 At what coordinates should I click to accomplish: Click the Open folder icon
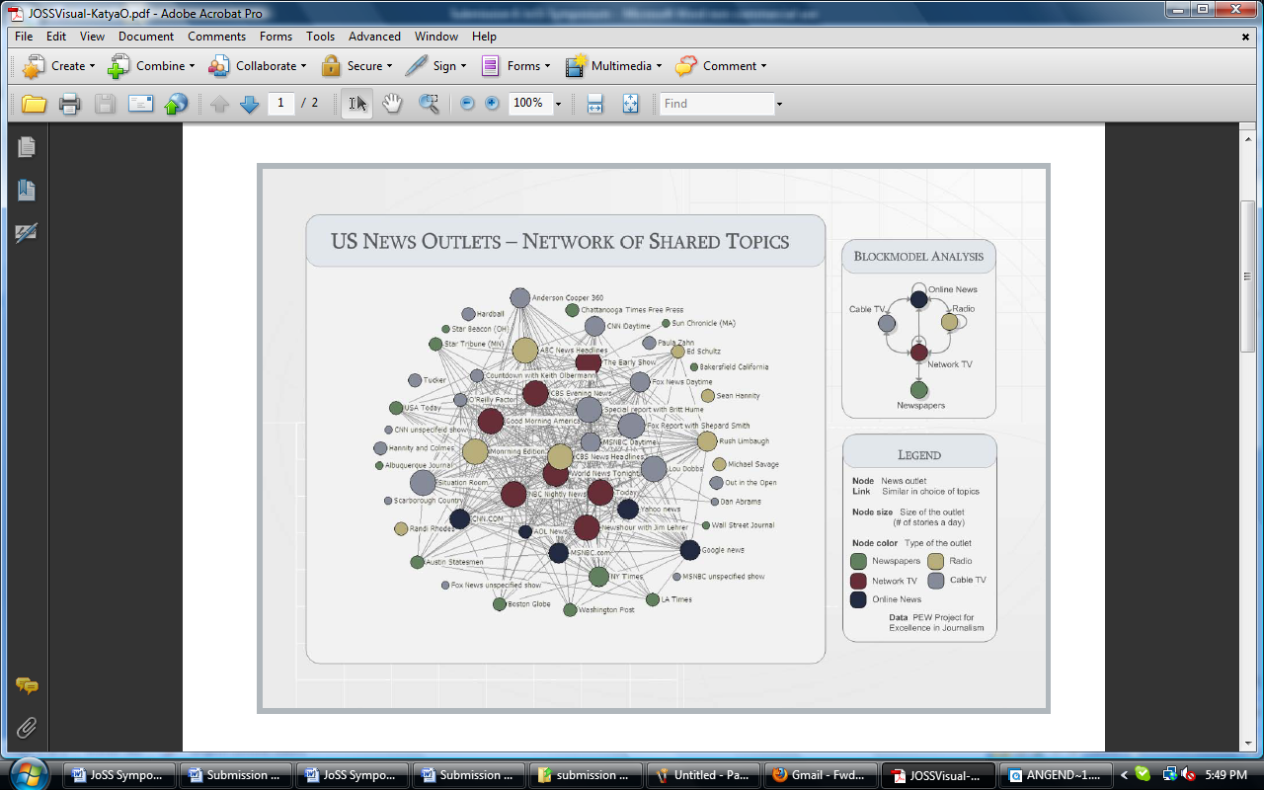coord(34,104)
